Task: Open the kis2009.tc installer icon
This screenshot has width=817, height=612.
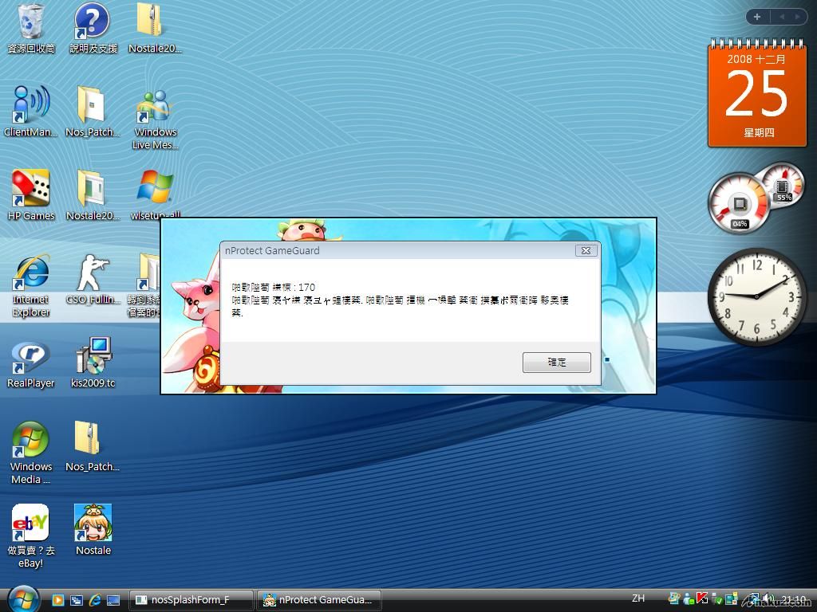Action: (93, 363)
